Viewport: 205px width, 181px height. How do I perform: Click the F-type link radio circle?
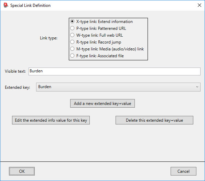point(72,56)
